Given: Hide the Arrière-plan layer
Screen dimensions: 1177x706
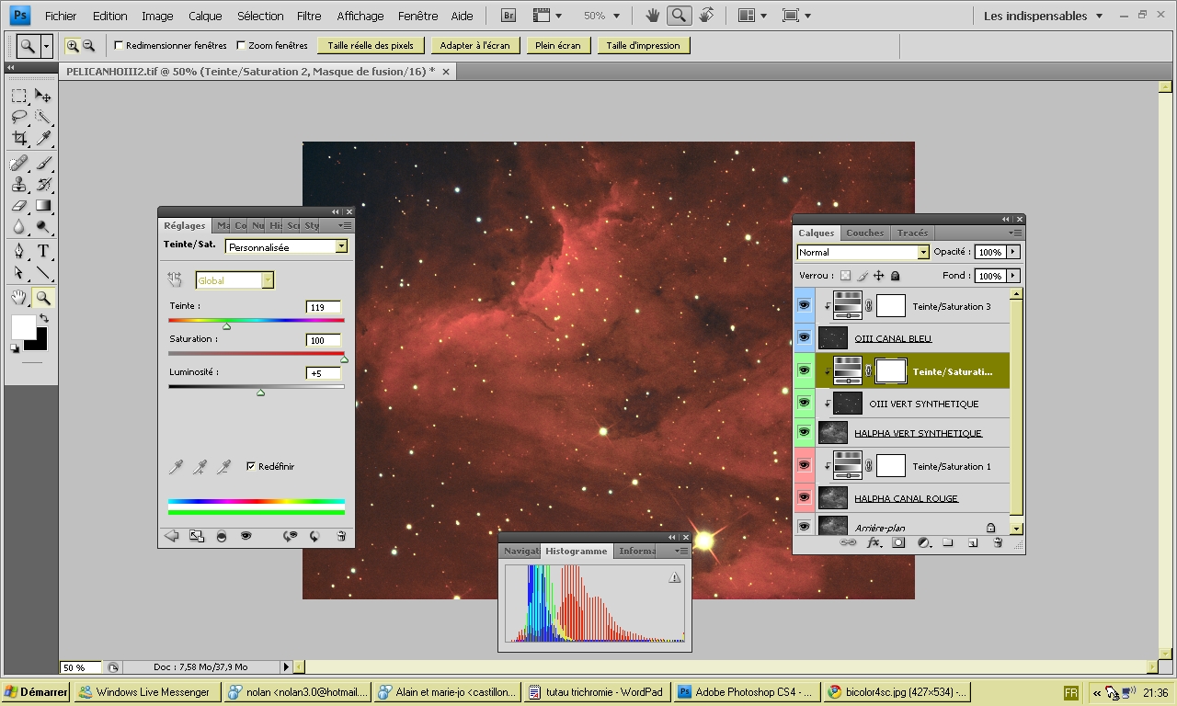Looking at the screenshot, I should [804, 527].
